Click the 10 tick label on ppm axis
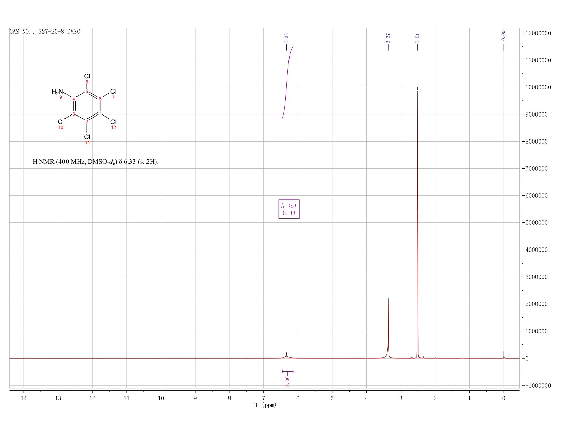This screenshot has height=437, width=566. [x=161, y=398]
